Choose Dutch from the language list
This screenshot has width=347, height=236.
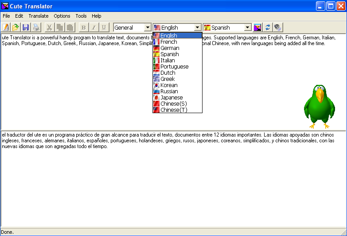[x=177, y=72]
